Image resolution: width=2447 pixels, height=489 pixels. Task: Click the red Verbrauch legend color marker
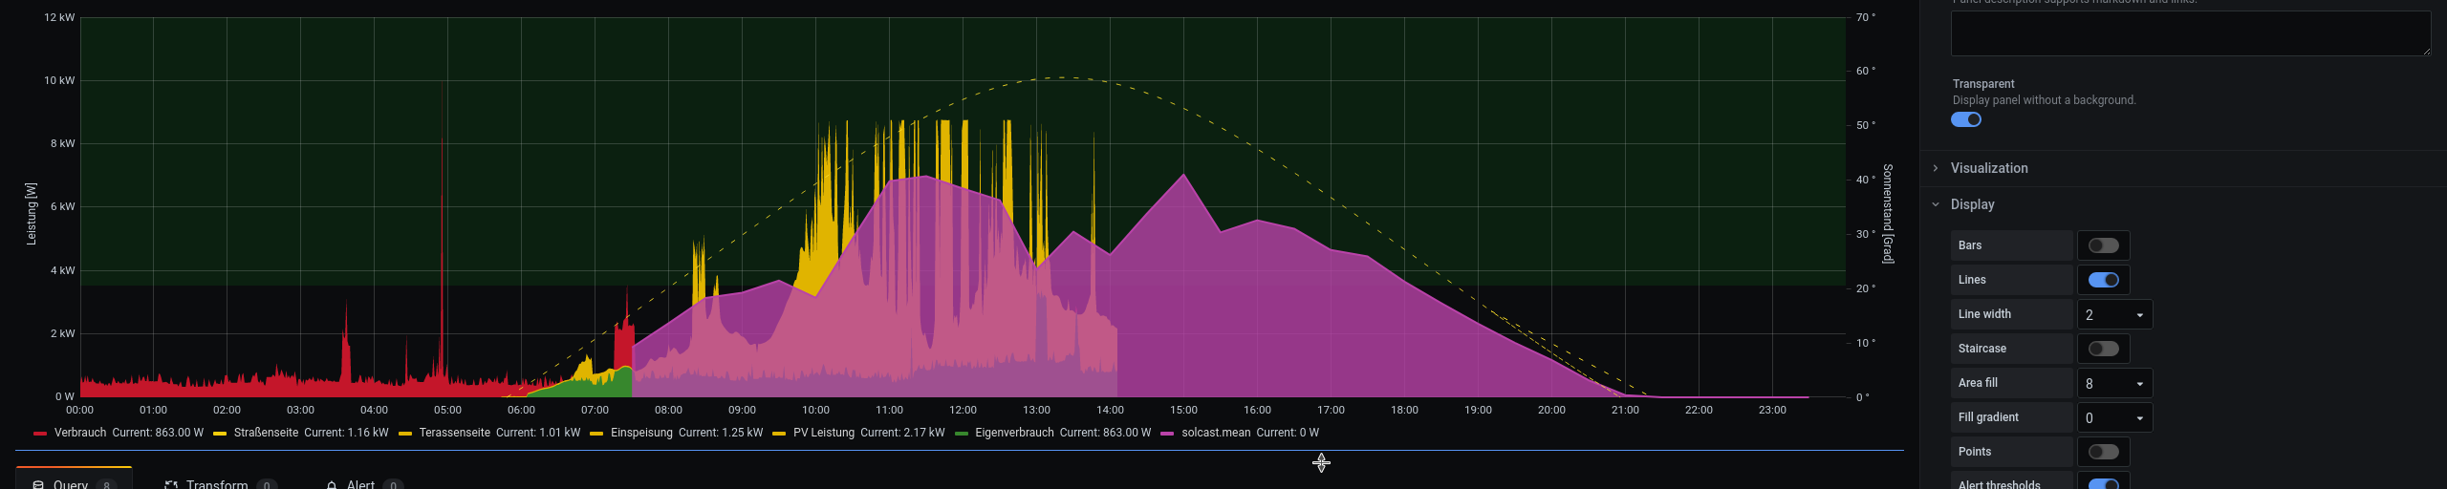point(40,434)
